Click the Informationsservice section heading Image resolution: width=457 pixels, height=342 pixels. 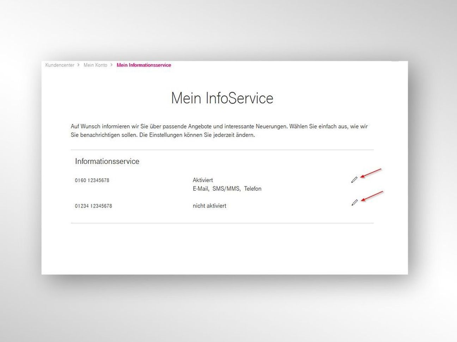click(x=107, y=161)
